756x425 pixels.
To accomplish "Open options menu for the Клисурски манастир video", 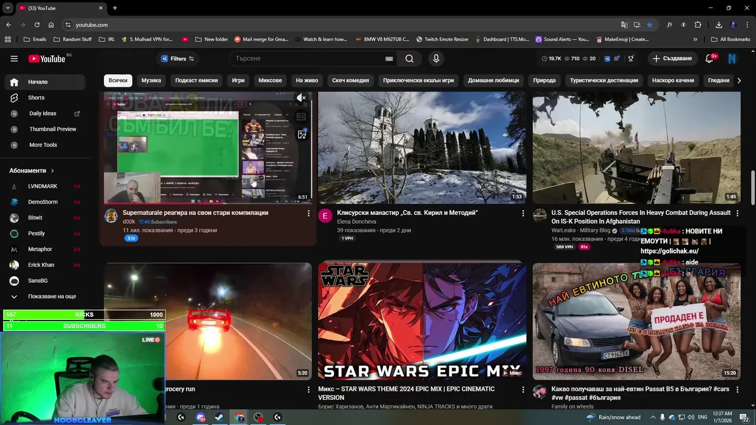I will 523,213.
